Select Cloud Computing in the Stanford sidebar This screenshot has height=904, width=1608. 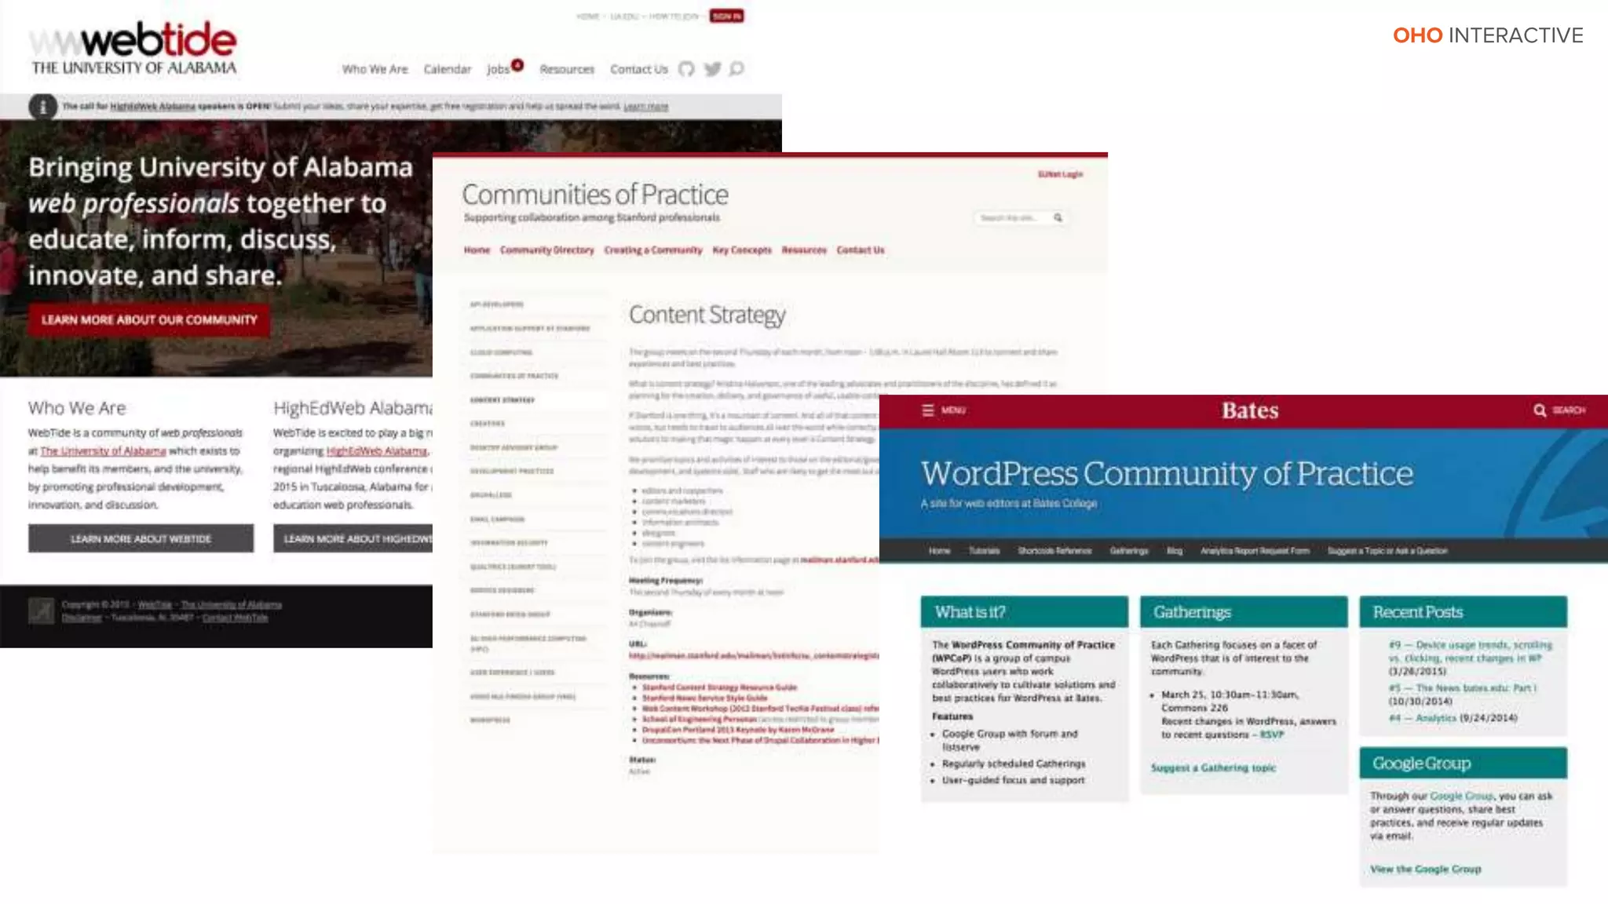coord(501,352)
